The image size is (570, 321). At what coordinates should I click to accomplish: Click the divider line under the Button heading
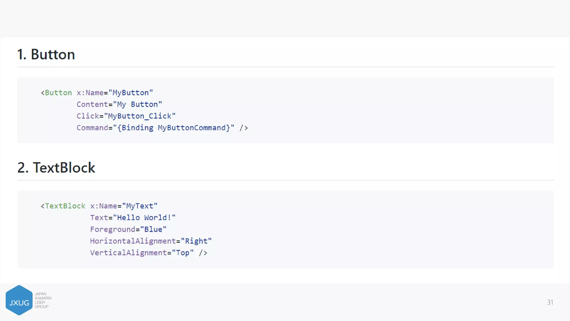click(x=286, y=67)
